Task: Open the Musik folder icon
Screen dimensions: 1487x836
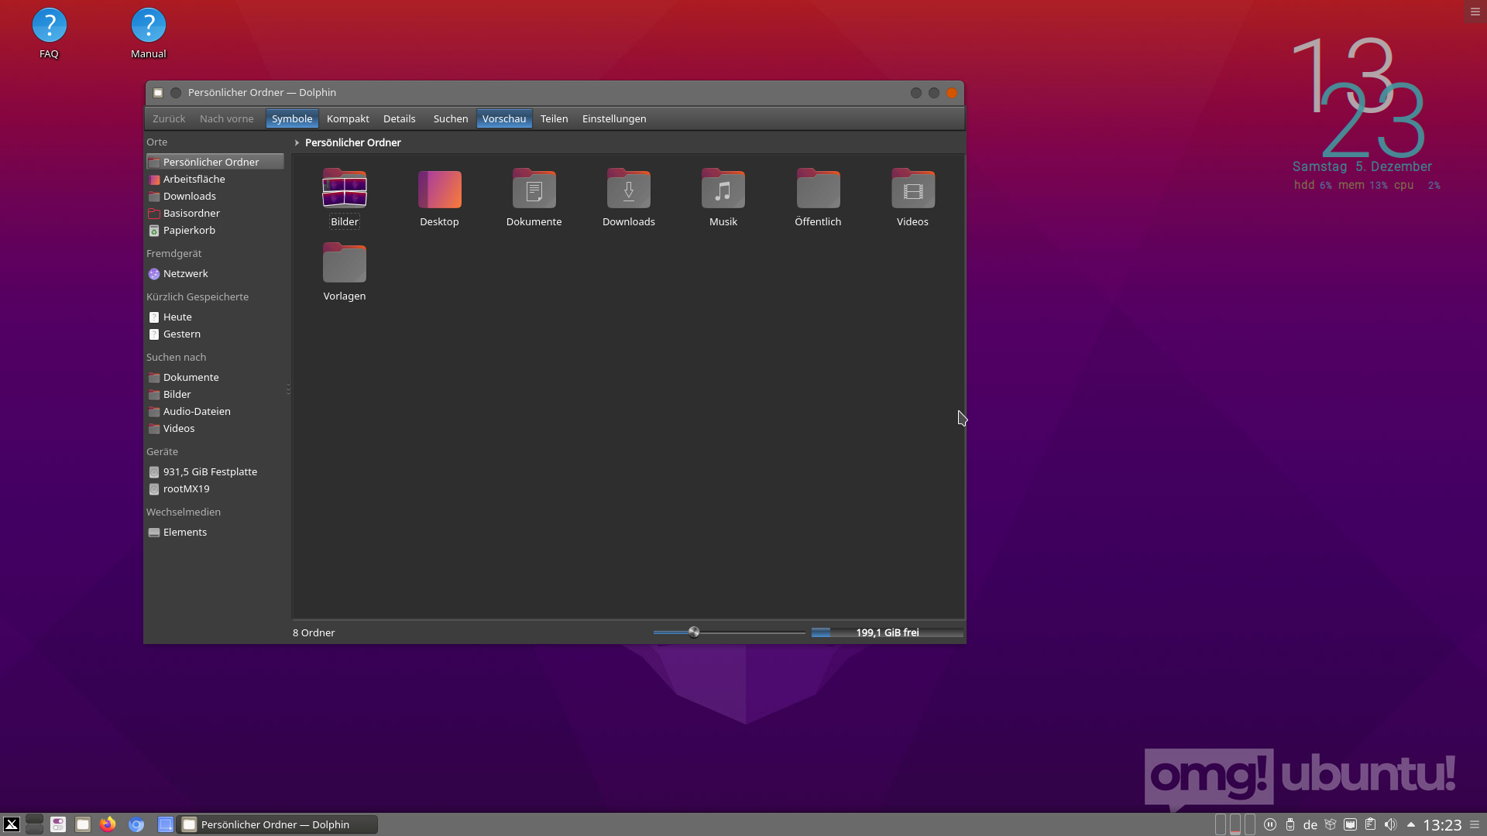Action: 723,190
